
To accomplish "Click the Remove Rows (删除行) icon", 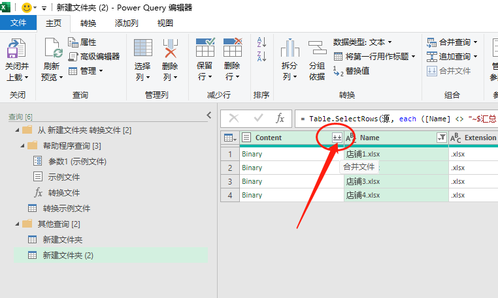I will (x=233, y=47).
